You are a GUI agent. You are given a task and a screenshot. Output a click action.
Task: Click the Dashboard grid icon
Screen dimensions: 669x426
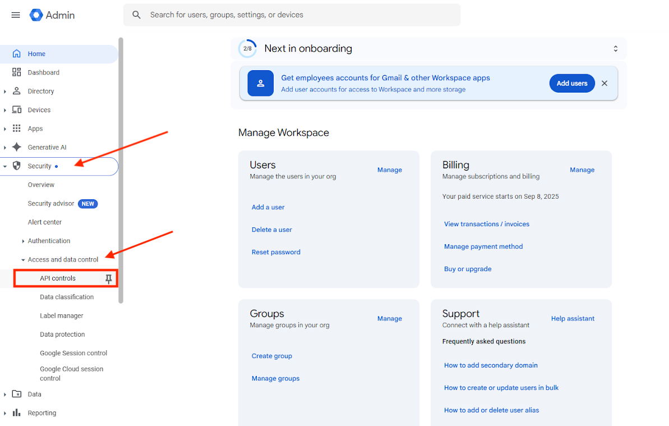[x=17, y=72]
